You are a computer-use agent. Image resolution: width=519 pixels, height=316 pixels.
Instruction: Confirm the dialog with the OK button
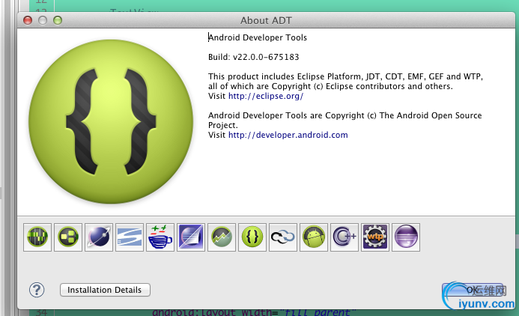pos(473,290)
